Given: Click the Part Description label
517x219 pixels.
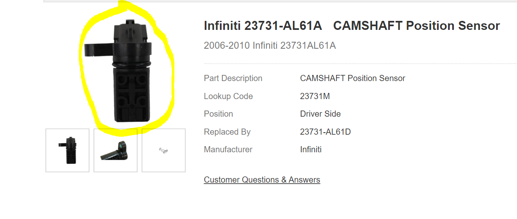Looking at the screenshot, I should tap(233, 78).
